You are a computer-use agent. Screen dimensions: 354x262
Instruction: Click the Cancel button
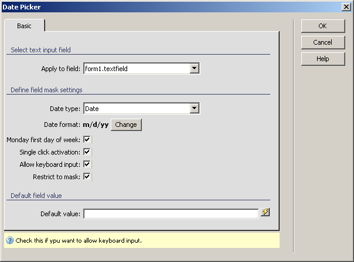pyautogui.click(x=322, y=42)
